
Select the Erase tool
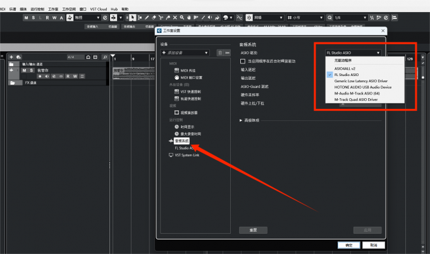coord(154,18)
